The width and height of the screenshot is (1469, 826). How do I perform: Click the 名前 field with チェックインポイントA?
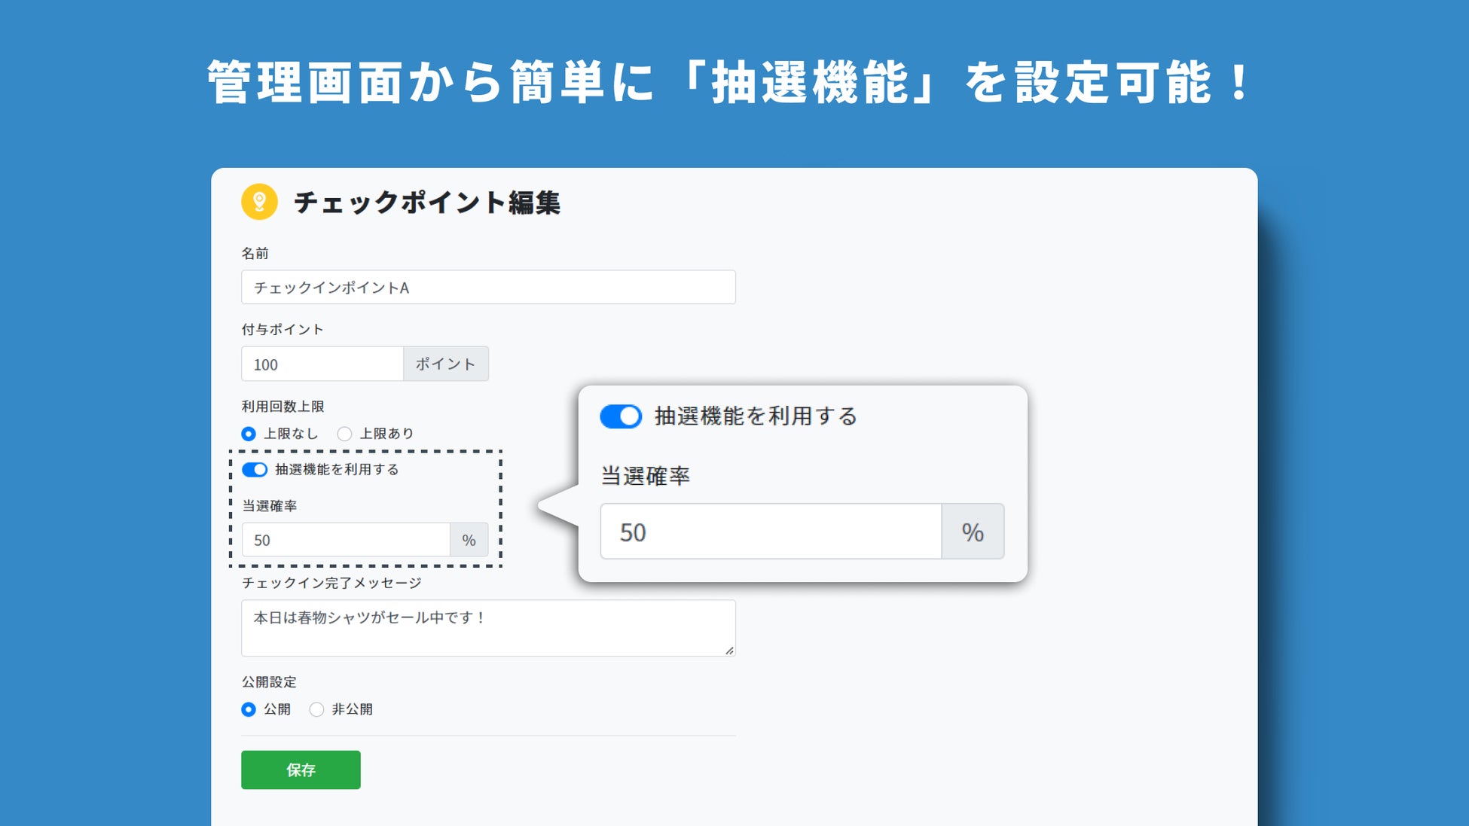(487, 288)
